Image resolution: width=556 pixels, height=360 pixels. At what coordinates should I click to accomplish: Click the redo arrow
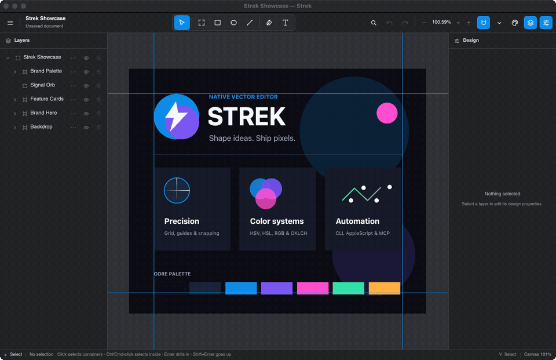(405, 23)
